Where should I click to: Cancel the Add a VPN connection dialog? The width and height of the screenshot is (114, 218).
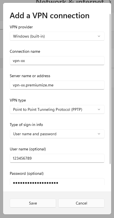point(81,203)
